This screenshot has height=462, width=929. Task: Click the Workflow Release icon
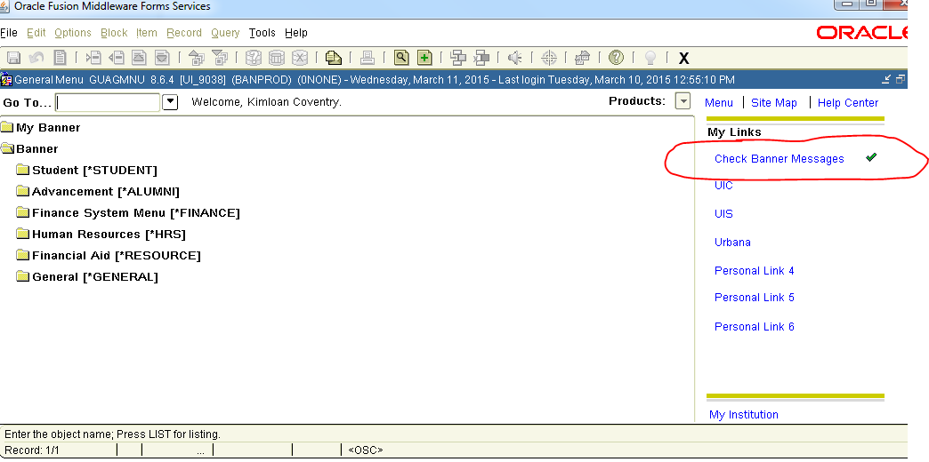tap(481, 58)
